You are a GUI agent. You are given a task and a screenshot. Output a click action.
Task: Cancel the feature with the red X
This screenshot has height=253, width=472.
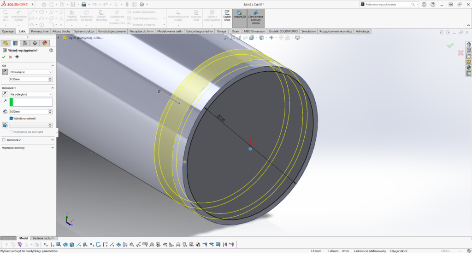click(10, 57)
